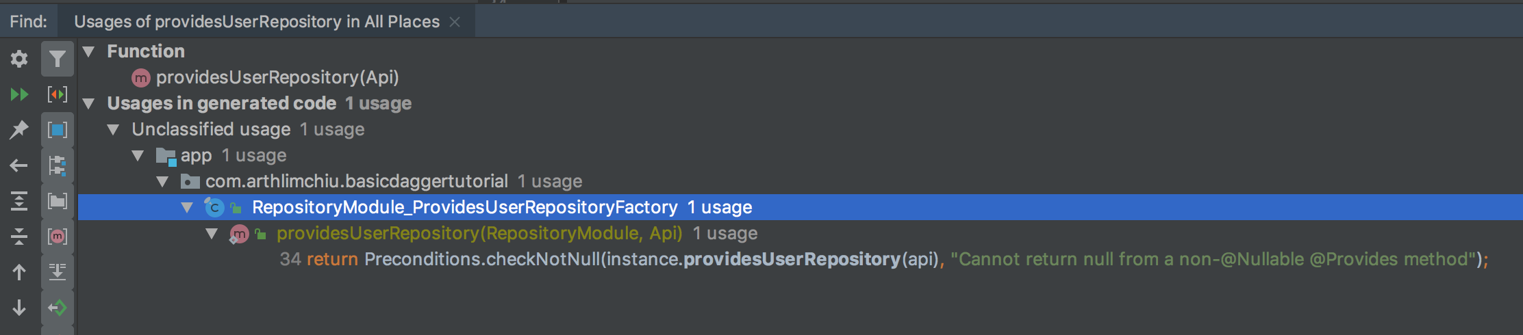Collapse all results with Collapse All icon
The image size is (1523, 335).
coord(19,237)
